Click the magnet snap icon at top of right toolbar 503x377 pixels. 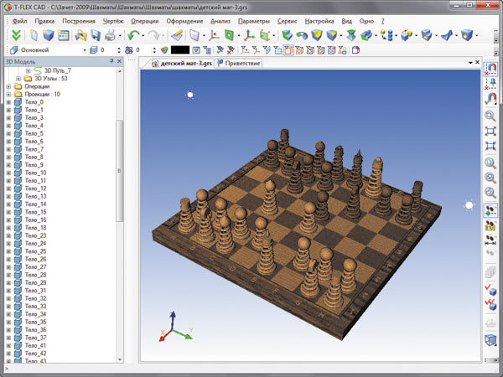[x=490, y=69]
